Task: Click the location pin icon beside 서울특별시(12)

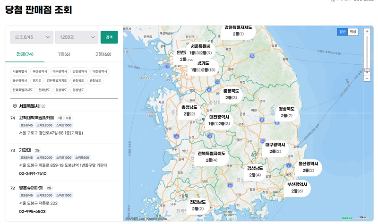Action: [15, 106]
